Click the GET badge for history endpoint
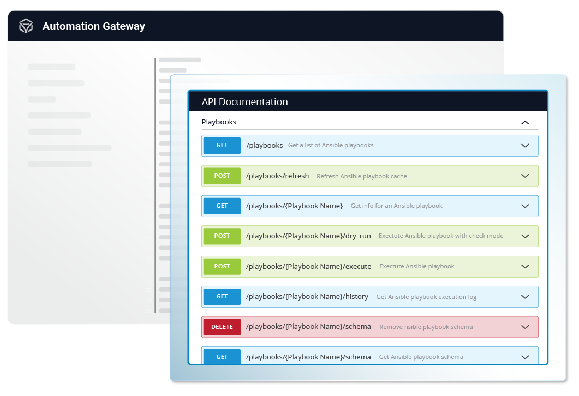The image size is (579, 396). (222, 297)
